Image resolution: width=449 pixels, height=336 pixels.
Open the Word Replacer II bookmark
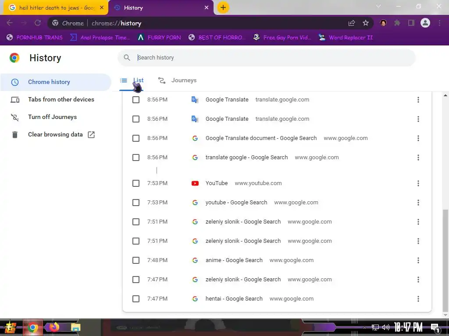[346, 38]
